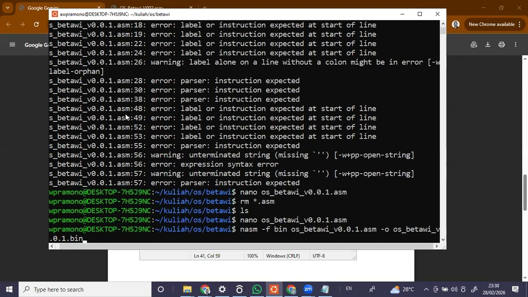Click the add-to-Drive icon in the viewer

point(474,45)
